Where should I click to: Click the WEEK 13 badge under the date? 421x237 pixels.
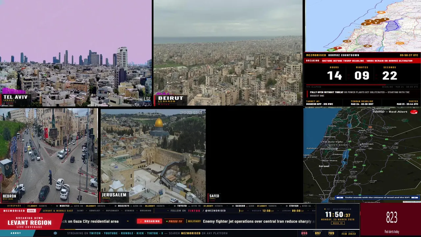tap(338, 223)
